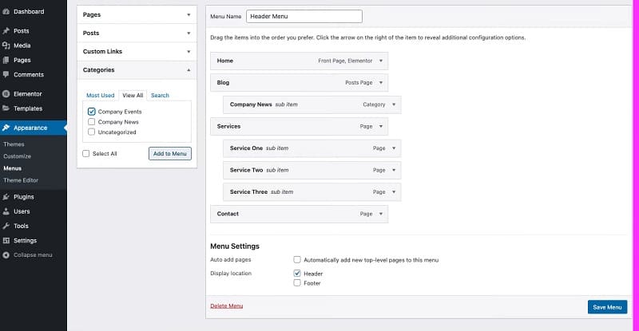The image size is (639, 331).
Task: Open the Settings menu label
Action: pyautogui.click(x=26, y=241)
